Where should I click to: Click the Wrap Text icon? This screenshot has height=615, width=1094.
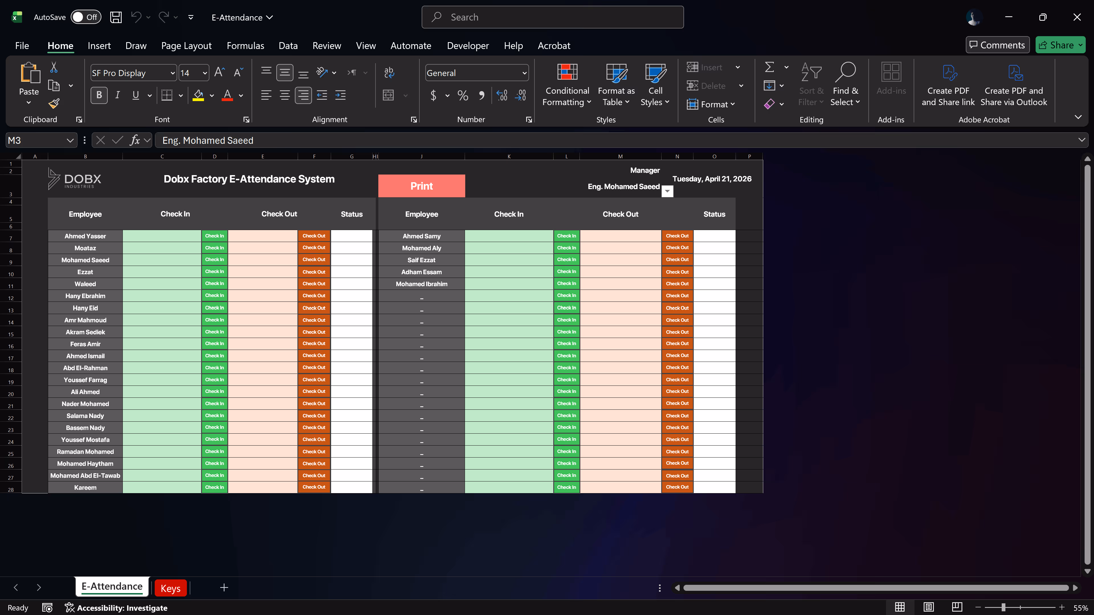coord(389,73)
